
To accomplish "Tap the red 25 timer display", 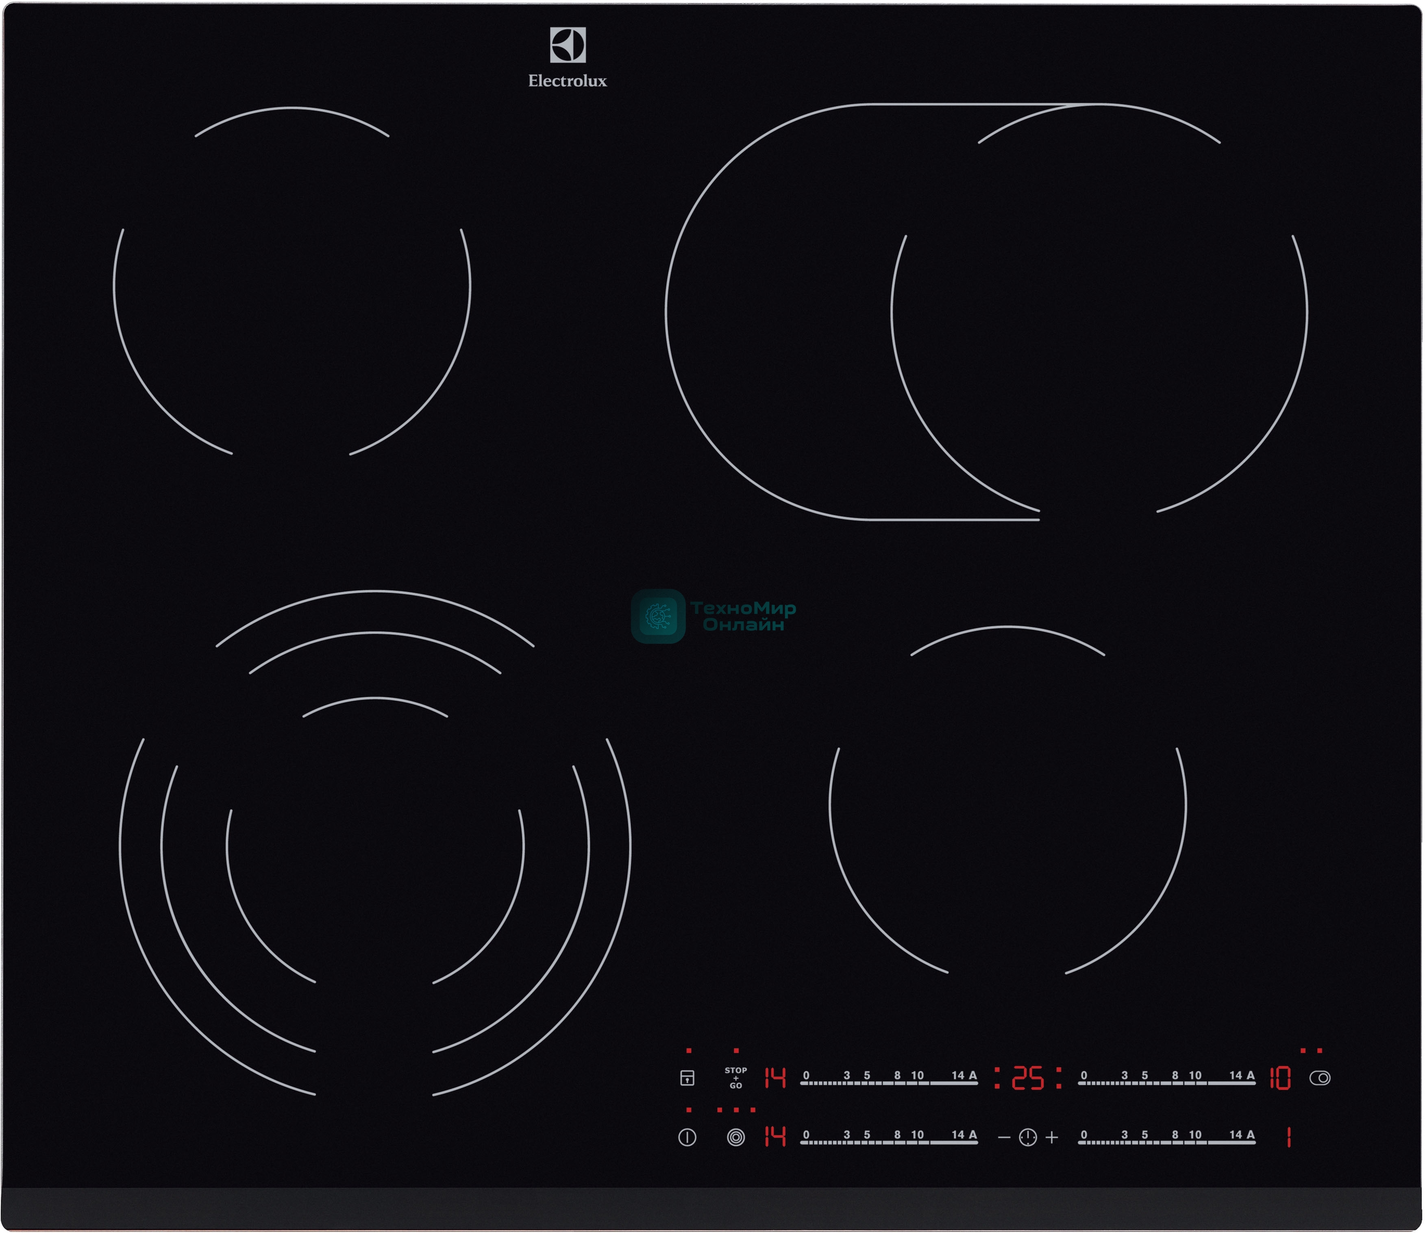I will point(1027,1078).
